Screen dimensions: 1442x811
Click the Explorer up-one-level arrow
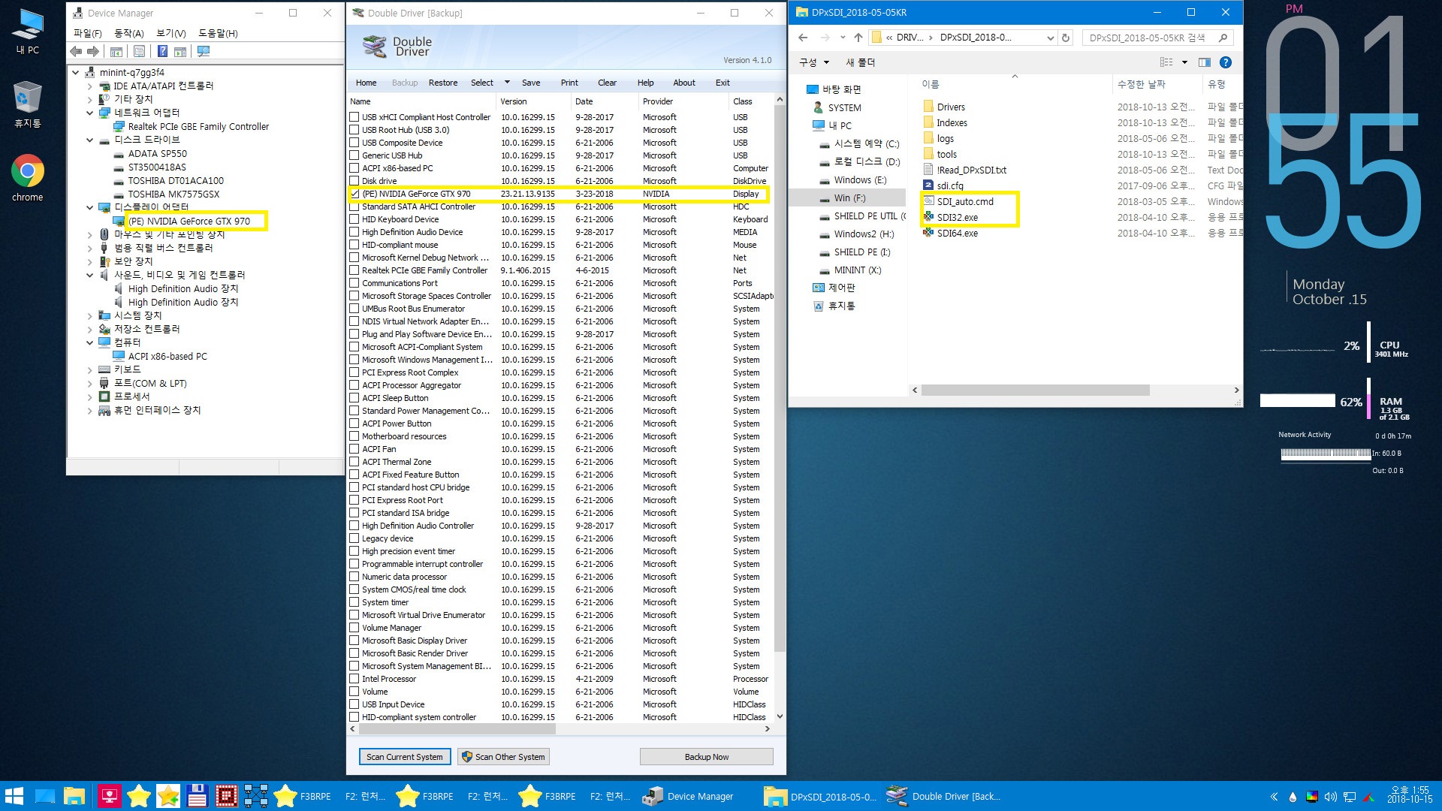tap(858, 38)
